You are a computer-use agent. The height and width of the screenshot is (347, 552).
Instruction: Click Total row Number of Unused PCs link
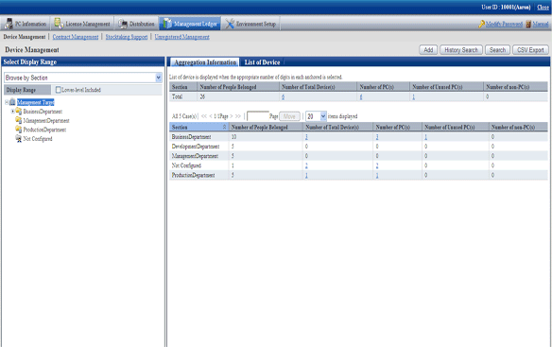click(x=414, y=96)
